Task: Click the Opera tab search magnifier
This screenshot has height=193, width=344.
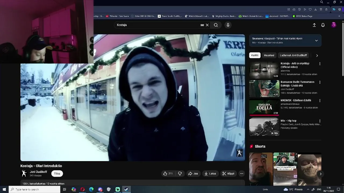Action: point(322,2)
